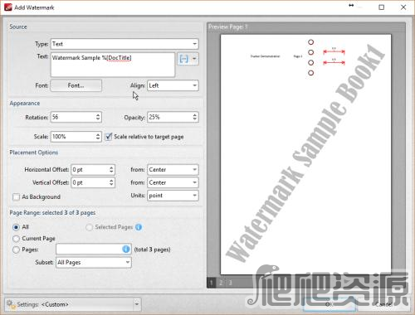Image resolution: width=415 pixels, height=315 pixels.
Task: Enable the As Background checkbox
Action: (16, 196)
